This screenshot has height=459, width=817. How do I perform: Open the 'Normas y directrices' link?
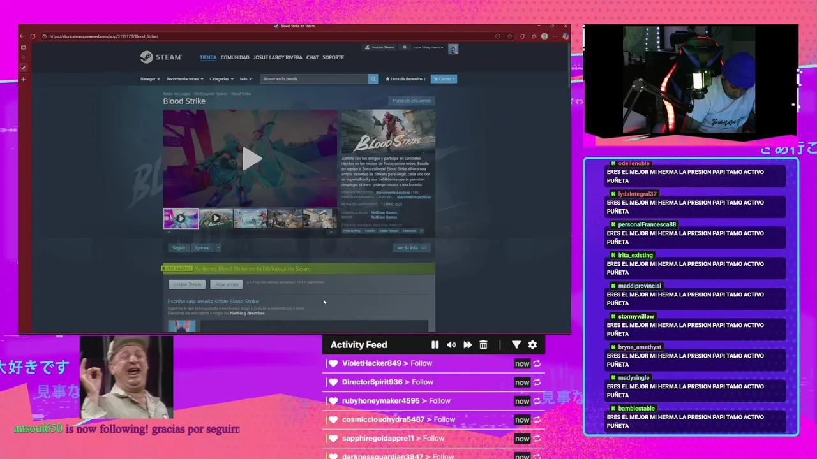point(247,313)
